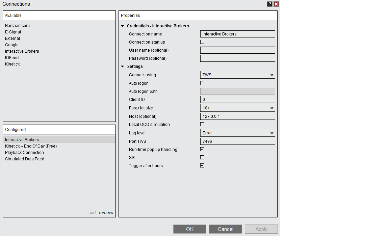Select Simulated Data Feed connection
Viewport: 389px width, 236px height.
[x=25, y=159]
